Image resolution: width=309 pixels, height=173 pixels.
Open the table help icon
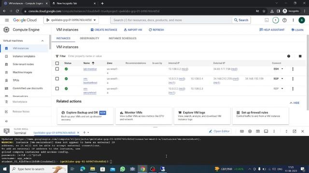click(x=289, y=56)
